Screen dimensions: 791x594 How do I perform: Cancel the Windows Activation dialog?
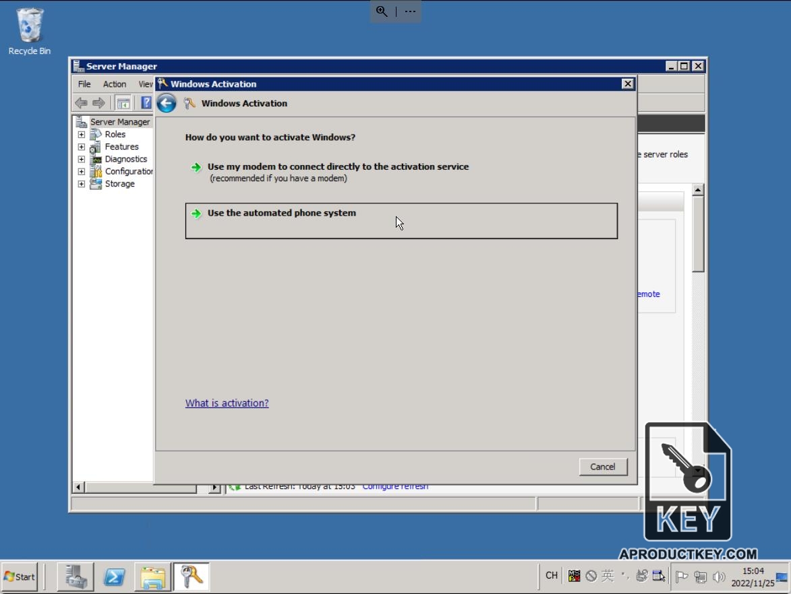pos(603,467)
